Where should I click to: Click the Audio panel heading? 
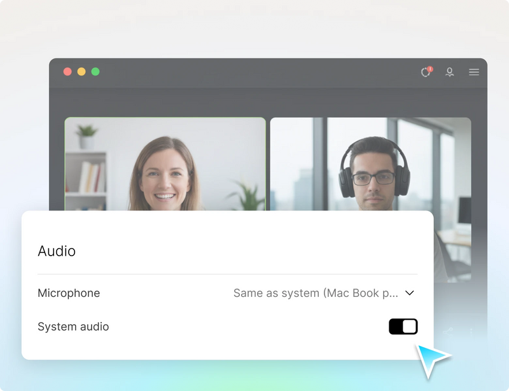pyautogui.click(x=56, y=251)
